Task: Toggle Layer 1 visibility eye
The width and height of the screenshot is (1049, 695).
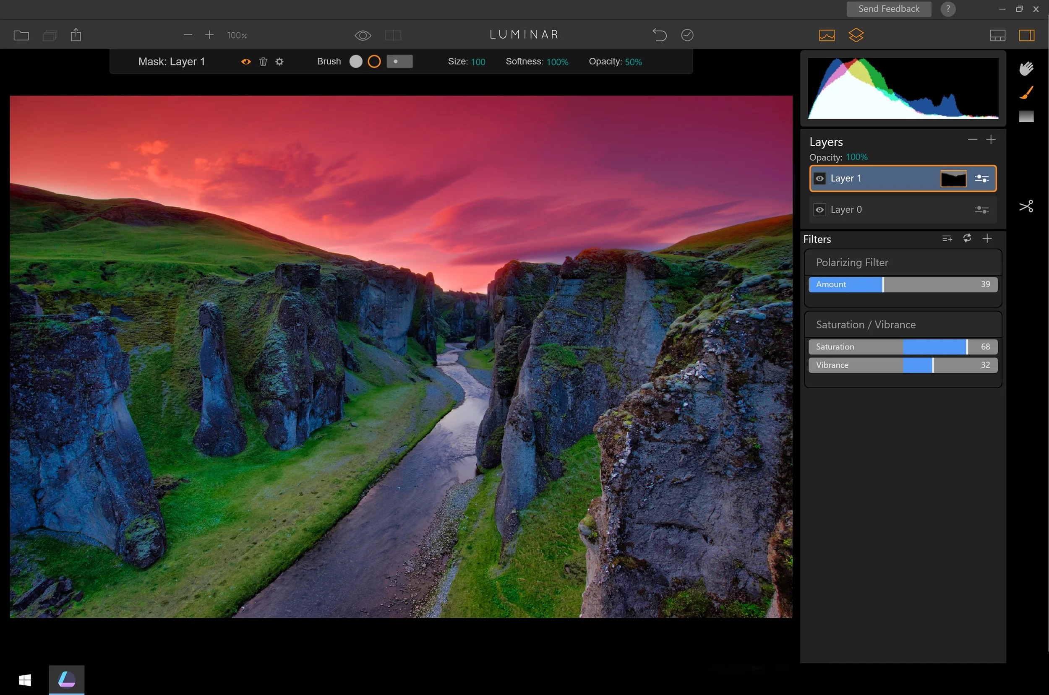Action: pyautogui.click(x=819, y=179)
